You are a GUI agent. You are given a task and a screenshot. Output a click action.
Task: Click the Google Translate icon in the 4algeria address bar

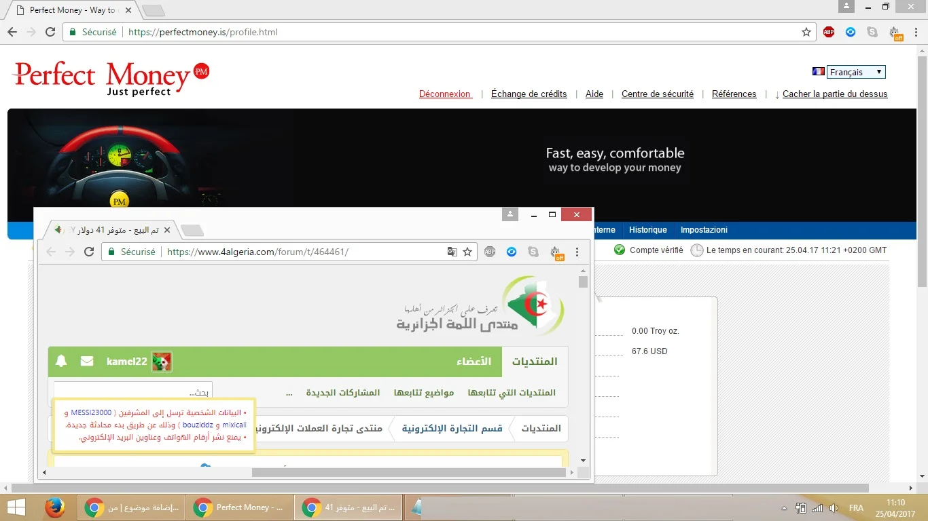tap(452, 252)
